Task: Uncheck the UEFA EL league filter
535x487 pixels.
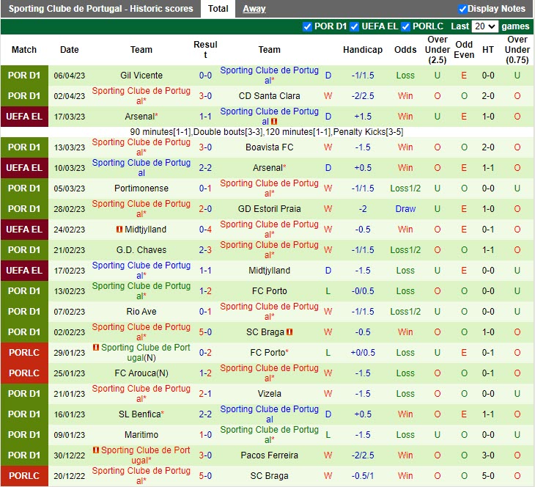Action: (x=355, y=26)
